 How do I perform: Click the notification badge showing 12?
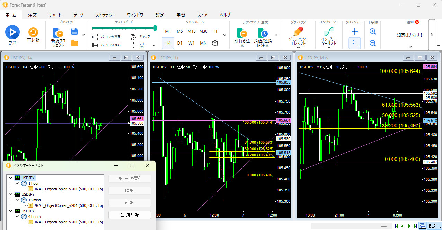click(417, 22)
